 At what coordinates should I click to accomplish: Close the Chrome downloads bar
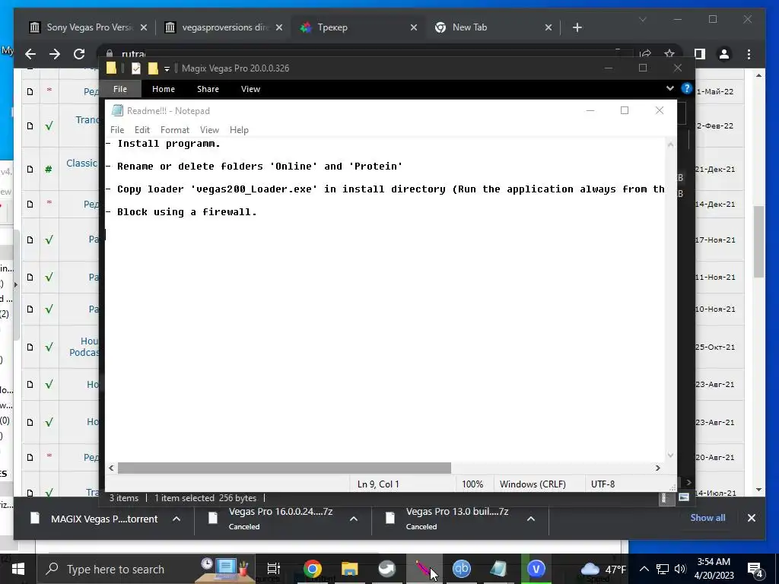(751, 517)
